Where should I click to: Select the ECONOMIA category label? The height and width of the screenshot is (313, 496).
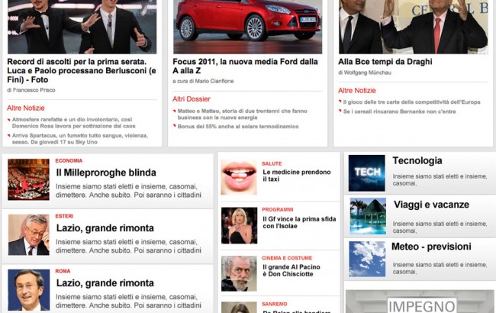(69, 161)
